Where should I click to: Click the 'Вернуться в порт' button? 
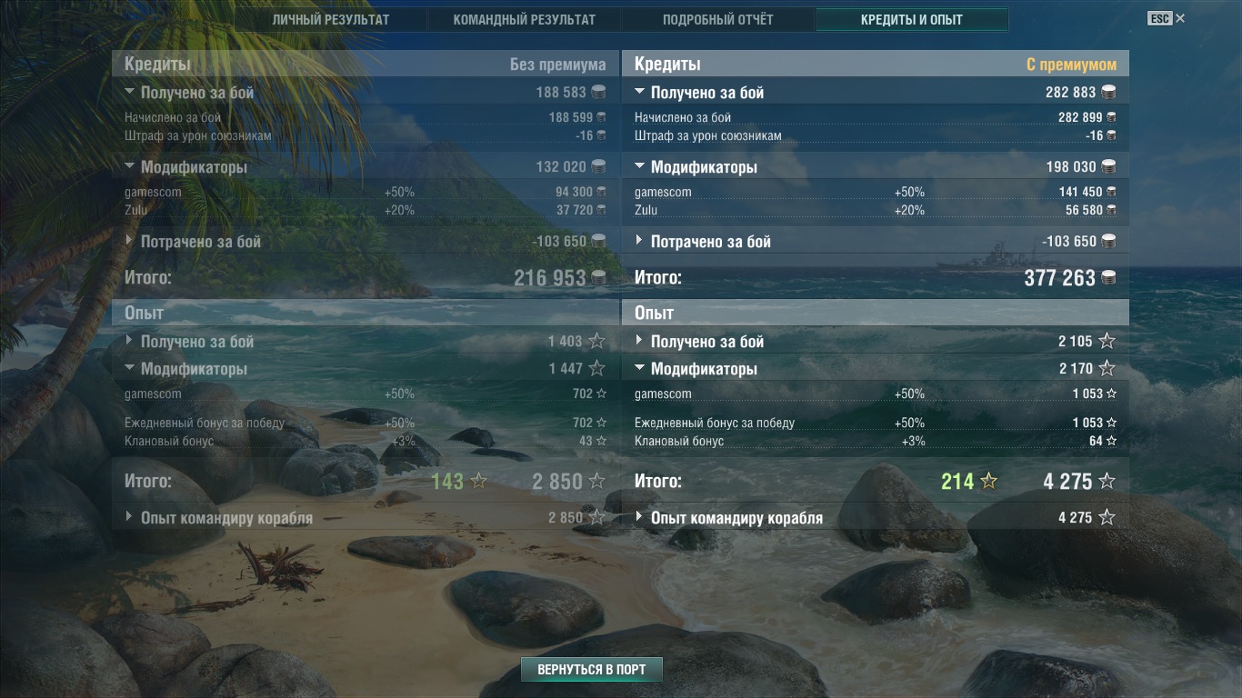pyautogui.click(x=592, y=670)
